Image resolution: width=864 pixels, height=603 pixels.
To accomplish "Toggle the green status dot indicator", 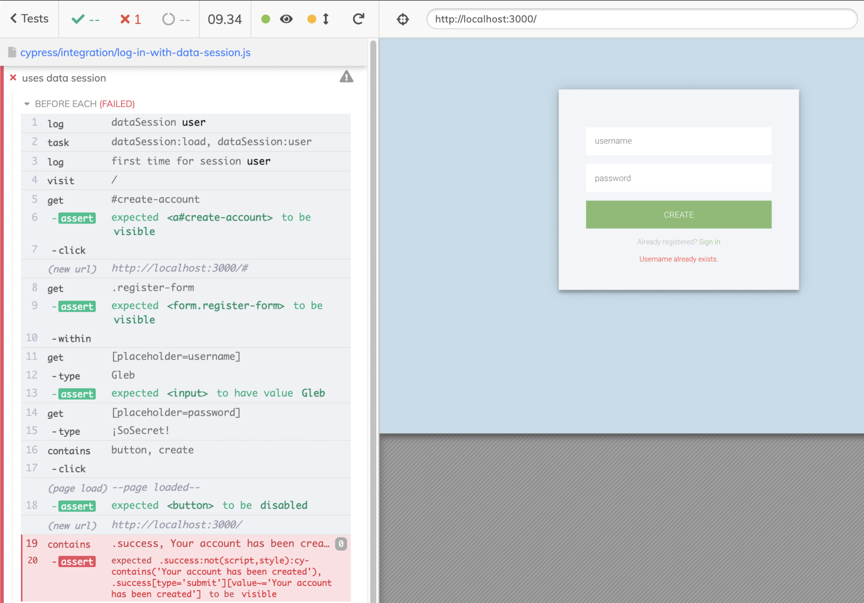I will coord(266,19).
